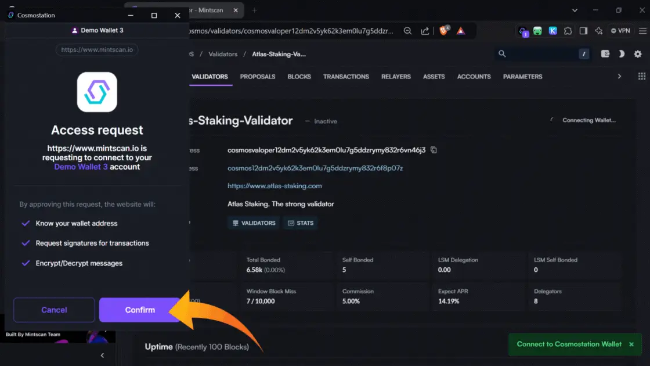Image resolution: width=650 pixels, height=366 pixels.
Task: Switch to the PROPOSALS tab
Action: pyautogui.click(x=258, y=77)
